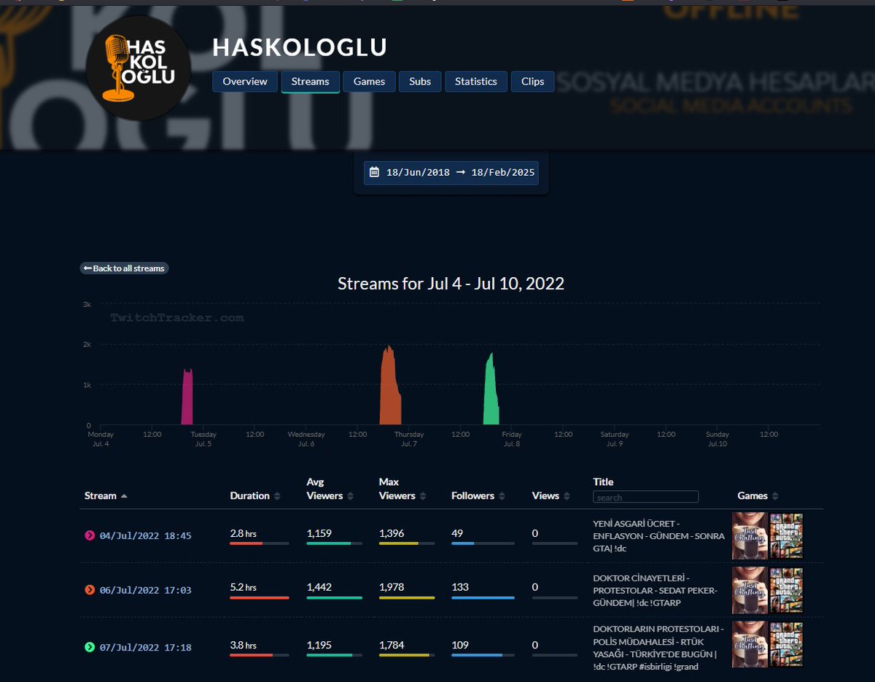Click Grand Theft Auto thumbnail in 06/Jul/2022 row
The image size is (875, 682).
[786, 590]
